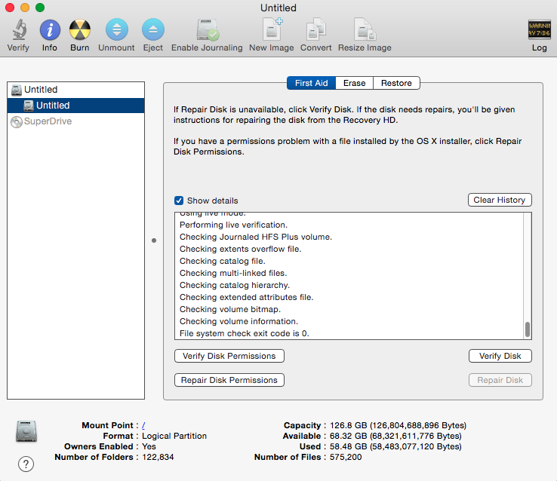Image resolution: width=557 pixels, height=481 pixels.
Task: Click the 'Performing live verification.' log line
Action: click(x=233, y=225)
